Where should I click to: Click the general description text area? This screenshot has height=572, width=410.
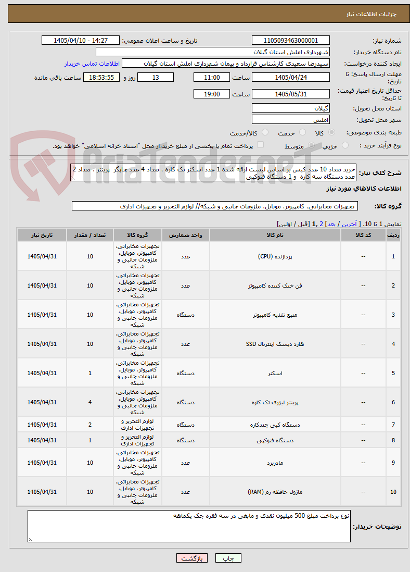[213, 173]
